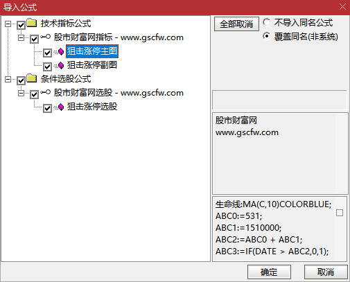Uncheck the 股市财富网选股 group checkbox

[x=34, y=94]
